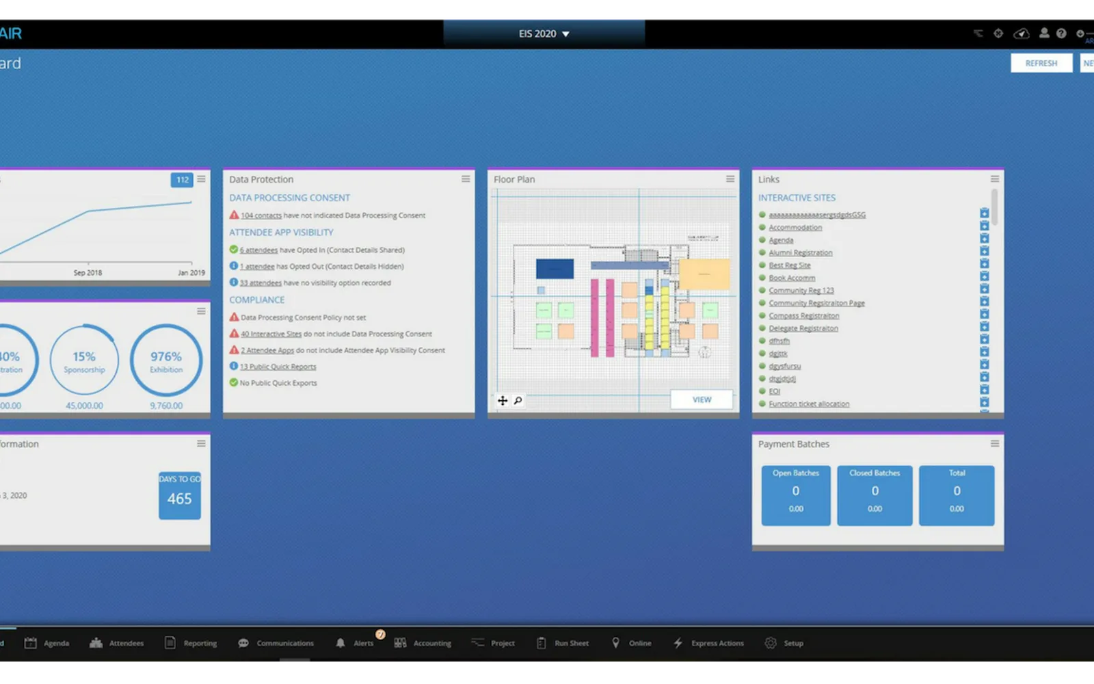
Task: Open the menu icon of the days to go widget
Action: 201,444
